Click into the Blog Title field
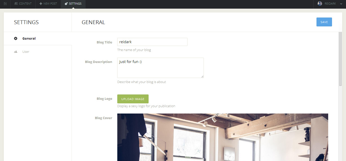The width and height of the screenshot is (346, 161). 152,42
